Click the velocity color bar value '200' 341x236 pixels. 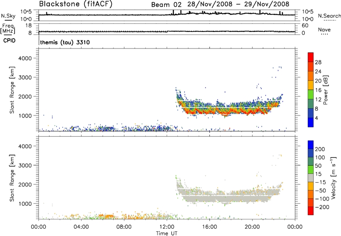pos(320,149)
